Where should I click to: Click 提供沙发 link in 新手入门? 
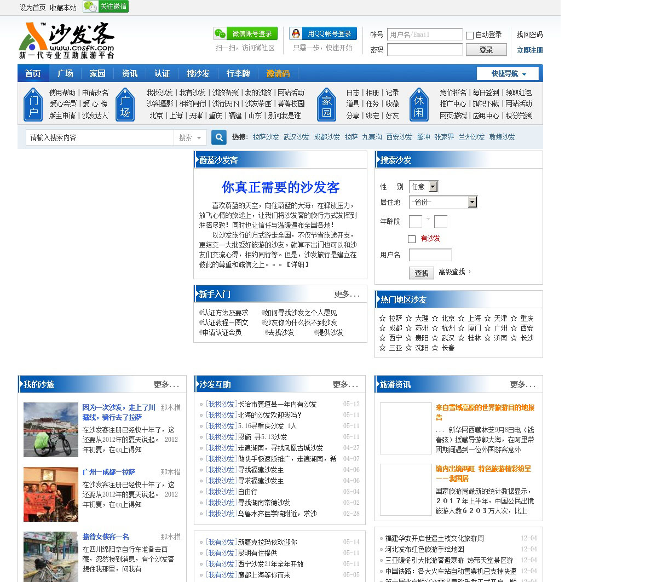[331, 332]
